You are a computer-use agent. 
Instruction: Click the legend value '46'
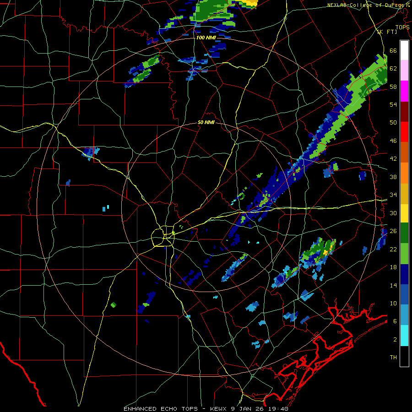[393, 141]
